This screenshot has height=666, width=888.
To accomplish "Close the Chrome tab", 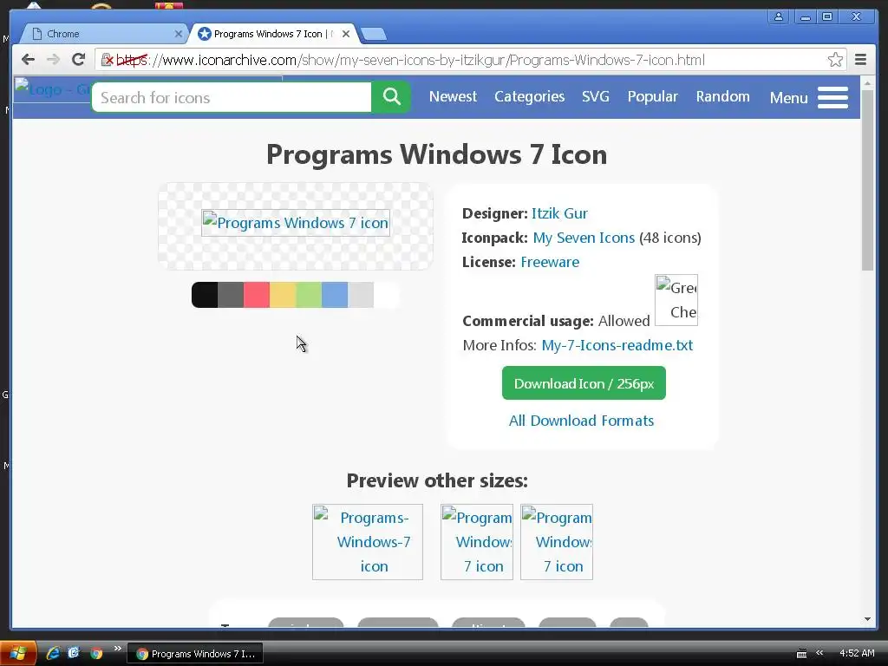I will click(x=179, y=34).
